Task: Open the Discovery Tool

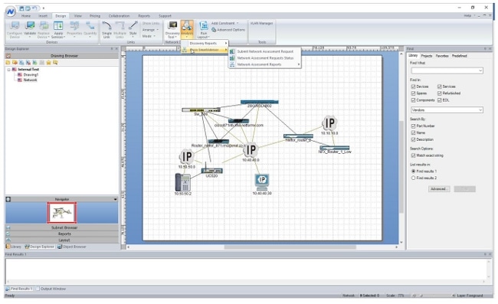Action: point(172,30)
